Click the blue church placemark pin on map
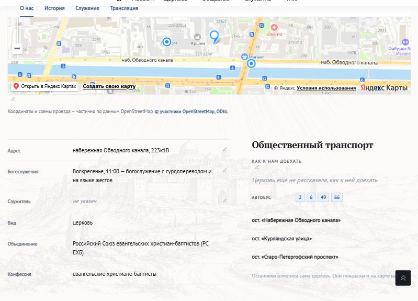The image size is (418, 301). 214,36
